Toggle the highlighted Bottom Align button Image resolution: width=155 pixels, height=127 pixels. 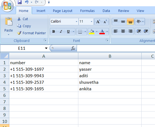(x=130, y=21)
